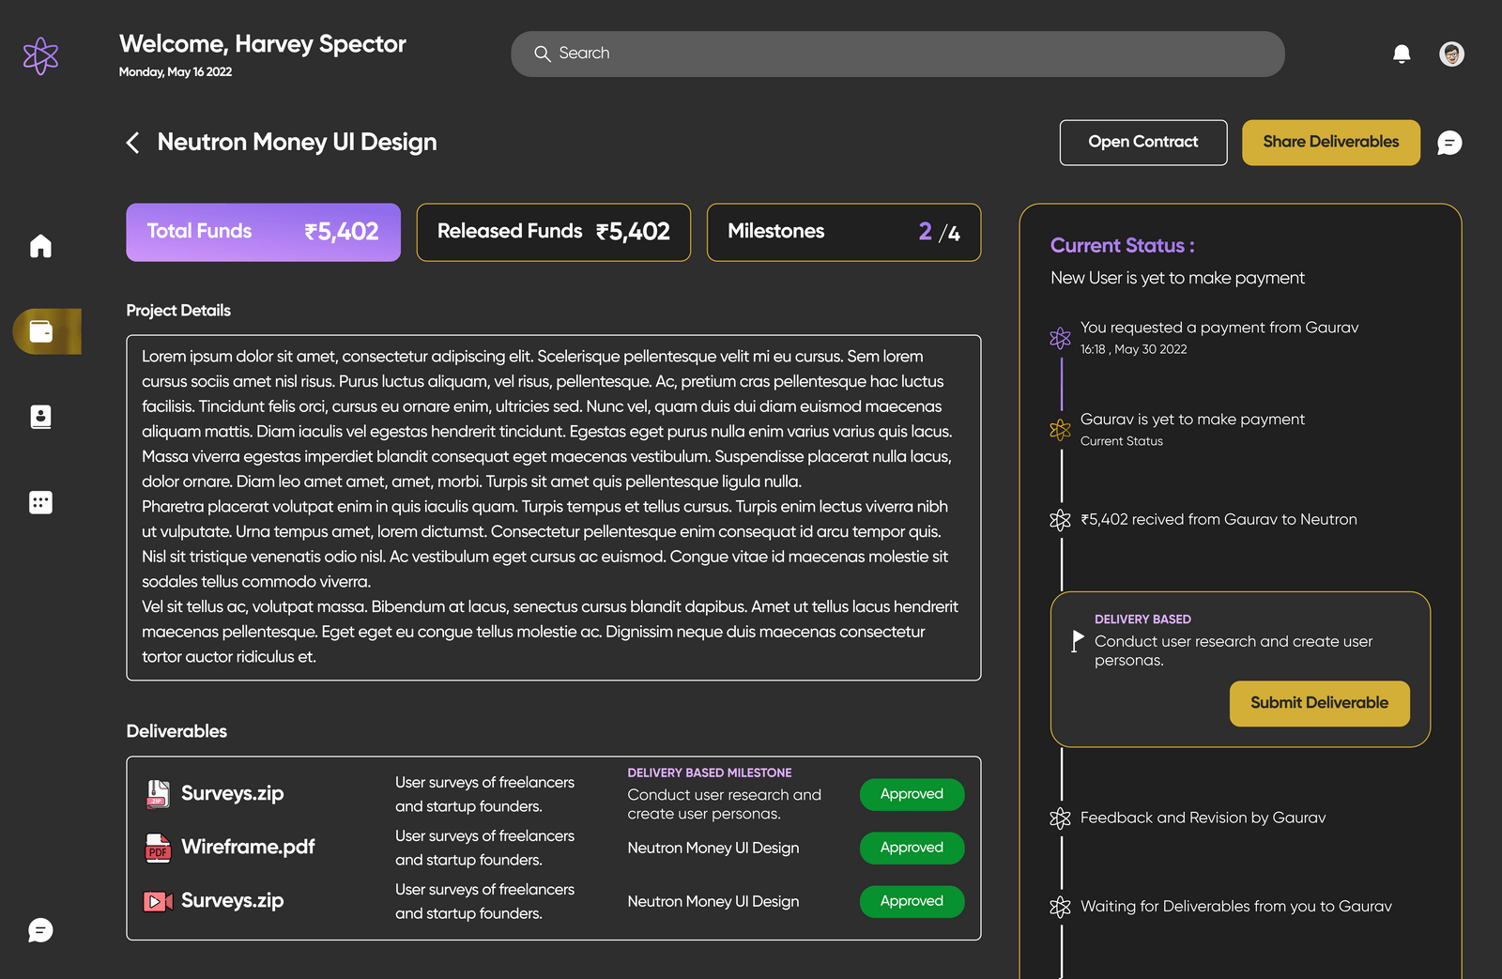This screenshot has height=979, width=1502.
Task: Open the Wireframe.pdf file
Action: click(247, 847)
